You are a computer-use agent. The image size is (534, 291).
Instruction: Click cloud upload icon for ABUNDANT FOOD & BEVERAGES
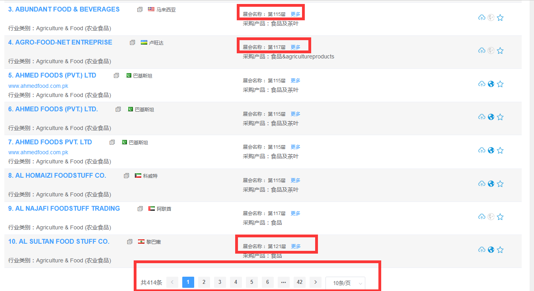[x=481, y=17]
